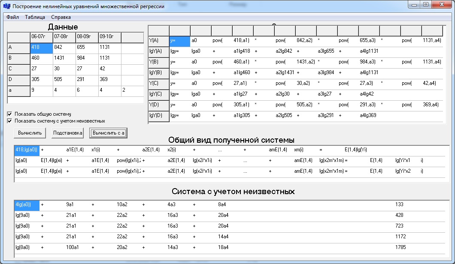Select cell 30 in row C
Viewport: 455px width, 264px height.
coord(64,70)
